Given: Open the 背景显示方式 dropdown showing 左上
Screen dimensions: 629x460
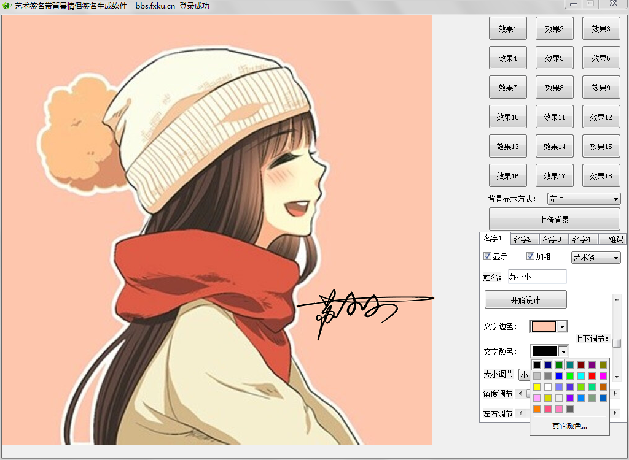Looking at the screenshot, I should pos(584,199).
